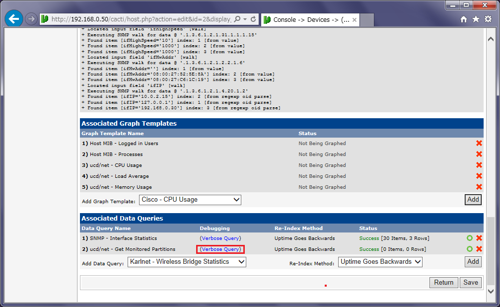Delete the Get Monitored Partitions data query
The height and width of the screenshot is (307, 500).
click(x=479, y=249)
